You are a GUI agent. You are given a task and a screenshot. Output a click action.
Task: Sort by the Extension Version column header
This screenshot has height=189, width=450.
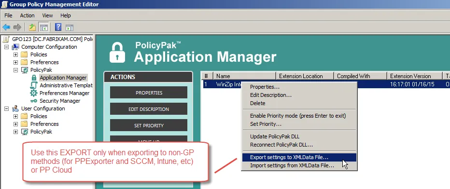[x=414, y=76]
